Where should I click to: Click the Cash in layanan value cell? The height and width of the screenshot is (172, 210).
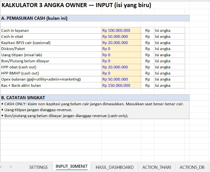121,31
